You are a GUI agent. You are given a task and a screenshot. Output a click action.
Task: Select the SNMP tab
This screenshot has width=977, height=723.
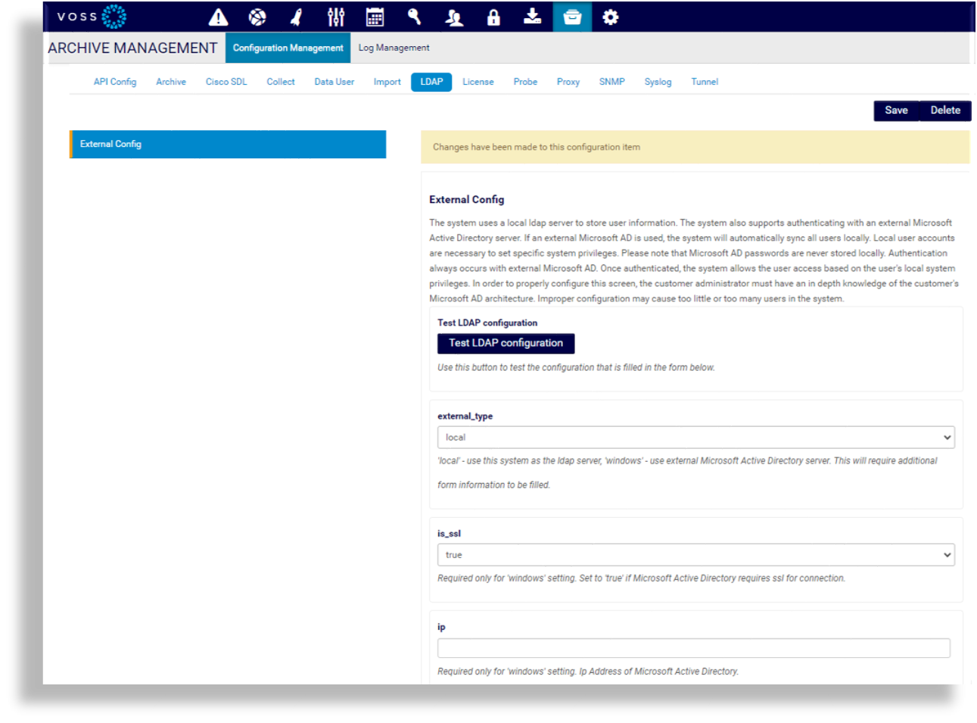tap(611, 82)
